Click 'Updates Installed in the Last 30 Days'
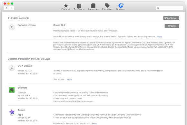 click(x=29, y=59)
